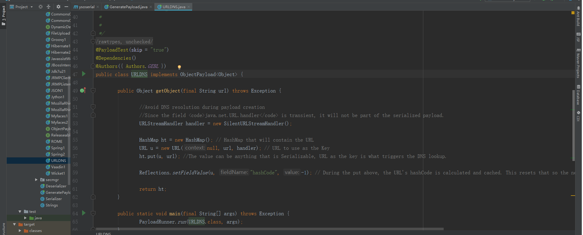Select Hibernate2 class in project tree
The height and width of the screenshot is (235, 583).
[x=60, y=52]
